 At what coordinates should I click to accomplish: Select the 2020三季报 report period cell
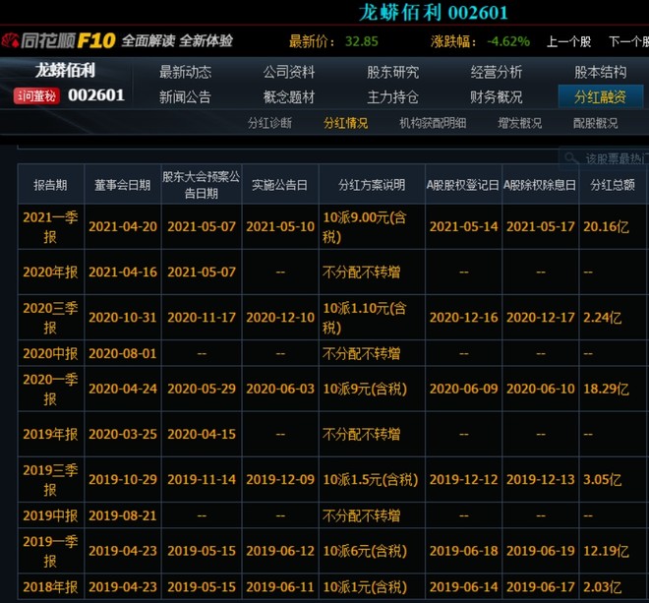50,318
